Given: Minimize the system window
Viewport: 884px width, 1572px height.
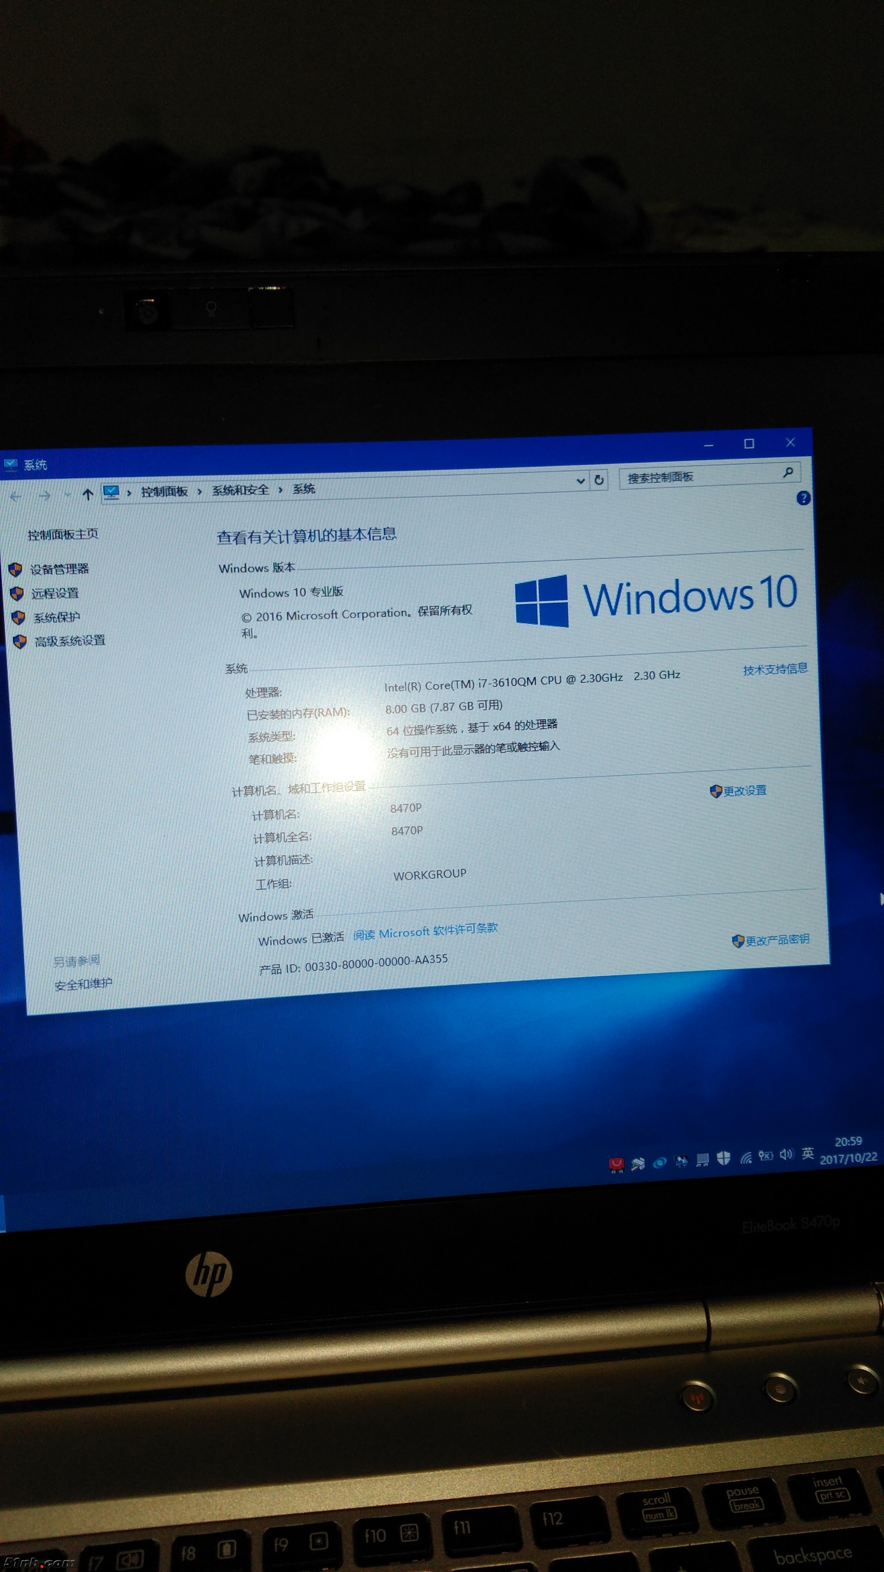Looking at the screenshot, I should pyautogui.click(x=708, y=446).
